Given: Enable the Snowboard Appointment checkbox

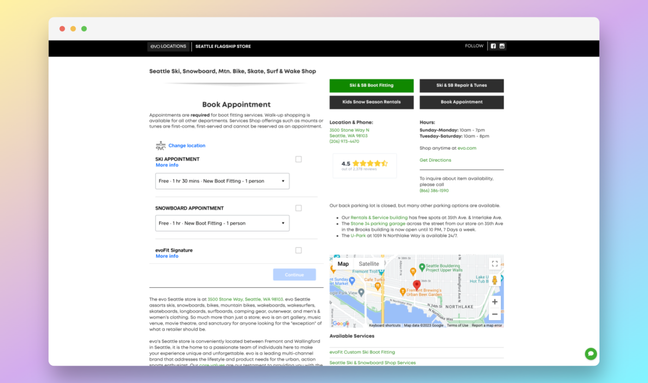Looking at the screenshot, I should [299, 208].
